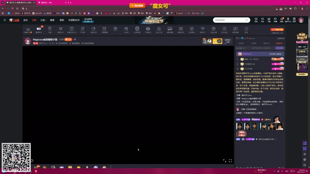Click the edit feedback icon in the right sidebar
Viewport: 310px width, 174px height.
coord(305,165)
